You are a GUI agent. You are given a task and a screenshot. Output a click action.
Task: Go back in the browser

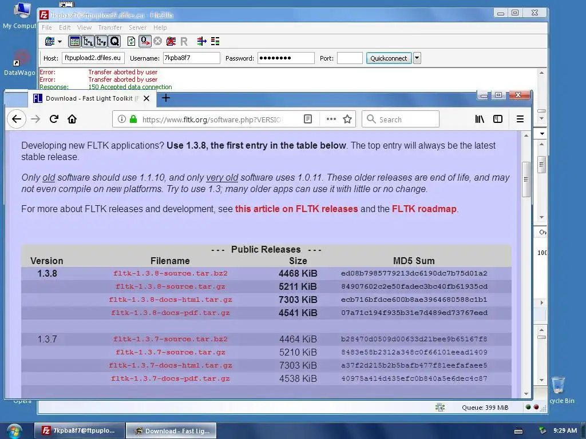pos(17,119)
